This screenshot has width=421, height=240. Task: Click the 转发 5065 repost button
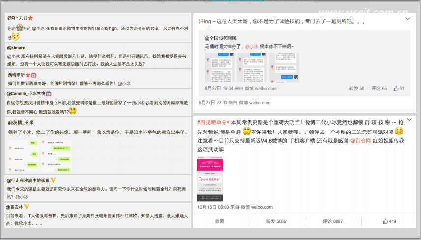276,221
